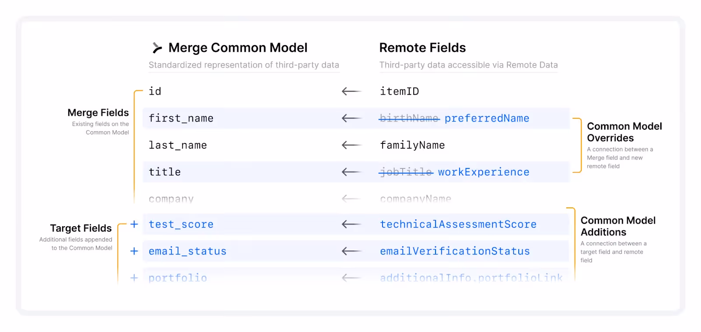Click the arrow in the email_status row
Screen dimensions: 701x332
tap(351, 251)
